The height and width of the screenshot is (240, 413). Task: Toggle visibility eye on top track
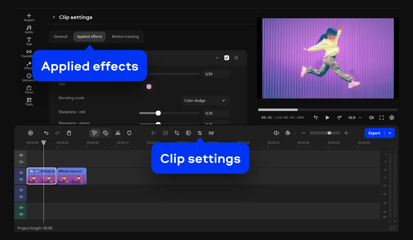pos(21,155)
